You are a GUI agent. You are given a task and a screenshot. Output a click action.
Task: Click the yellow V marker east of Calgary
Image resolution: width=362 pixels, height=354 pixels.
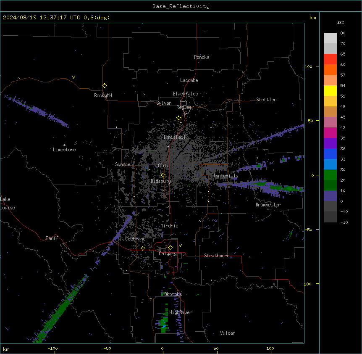click(x=180, y=246)
